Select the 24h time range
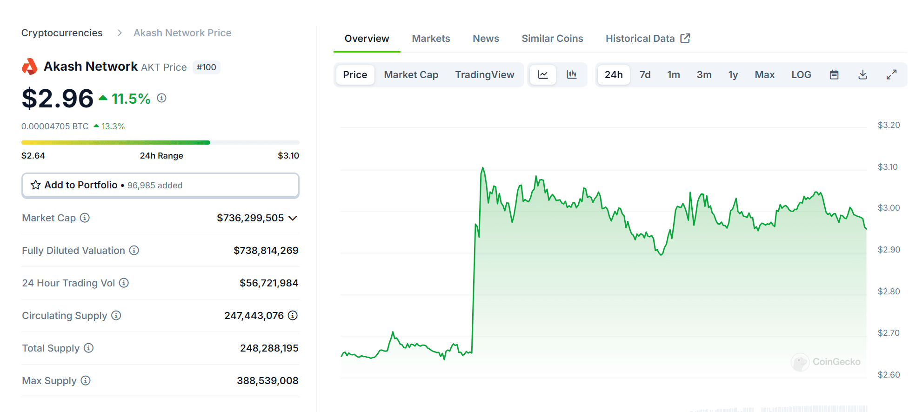The width and height of the screenshot is (916, 412). 614,75
